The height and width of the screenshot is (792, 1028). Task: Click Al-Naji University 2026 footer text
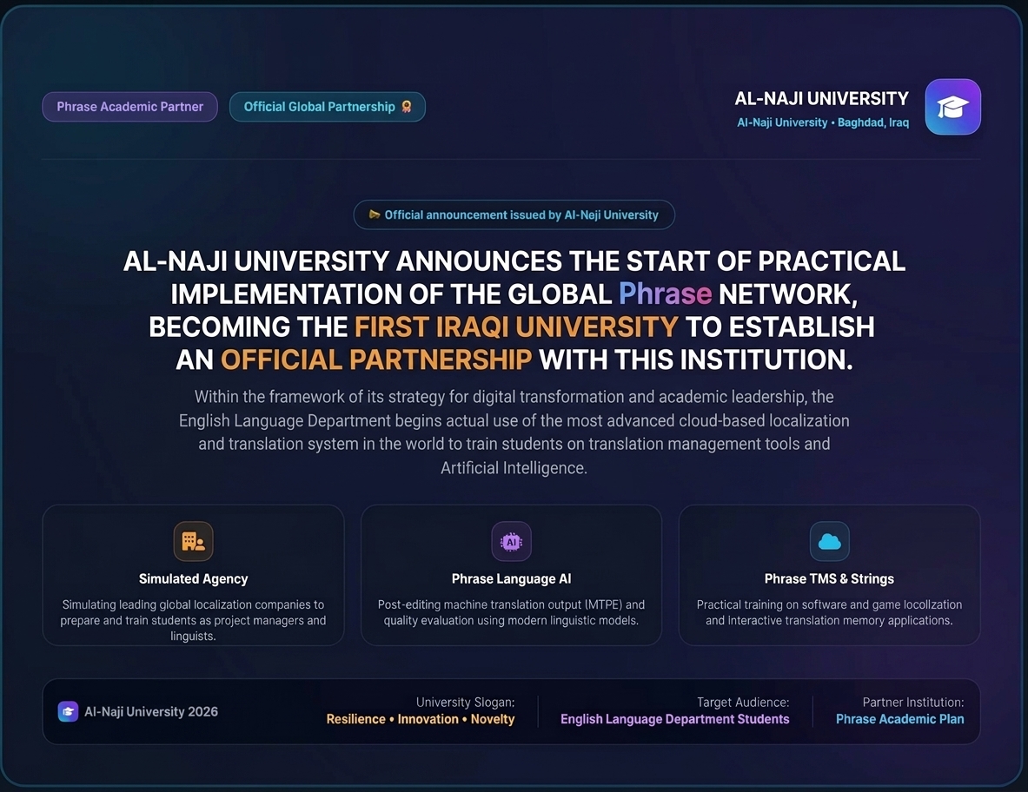coord(151,711)
